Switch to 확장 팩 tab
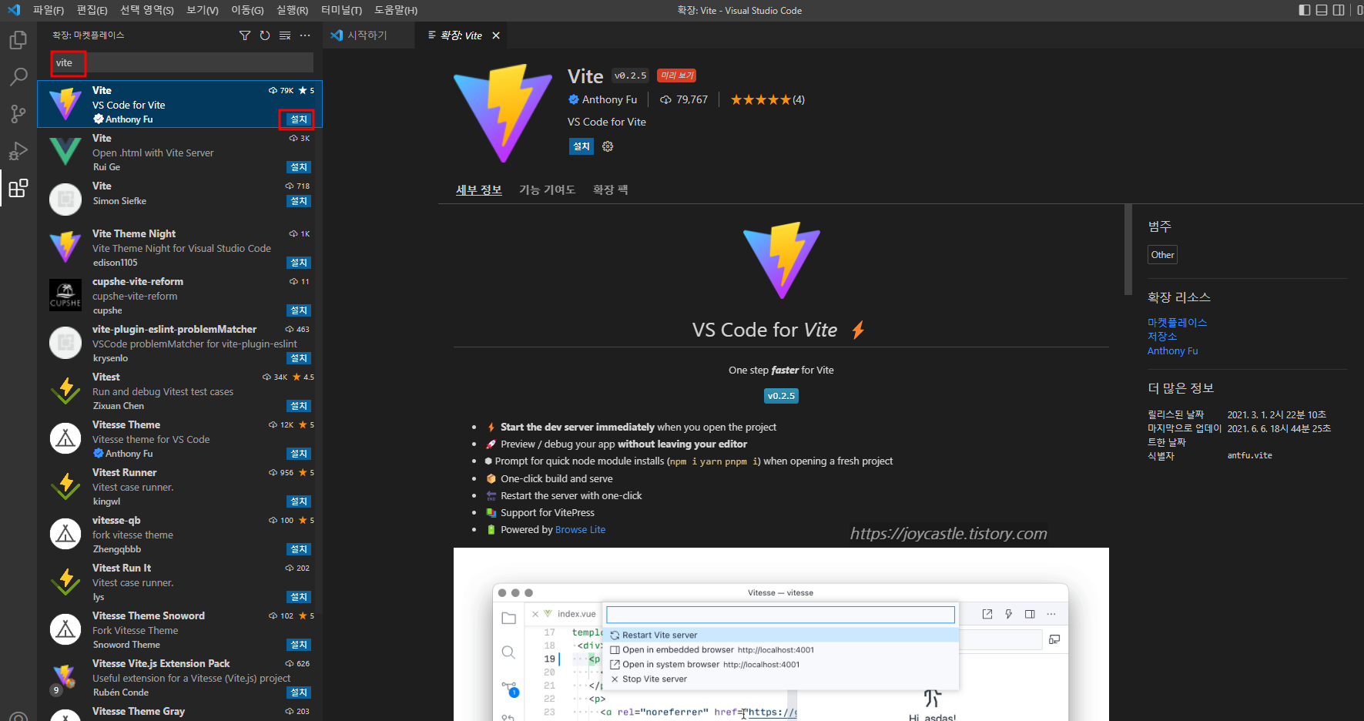Image resolution: width=1364 pixels, height=721 pixels. pyautogui.click(x=611, y=189)
